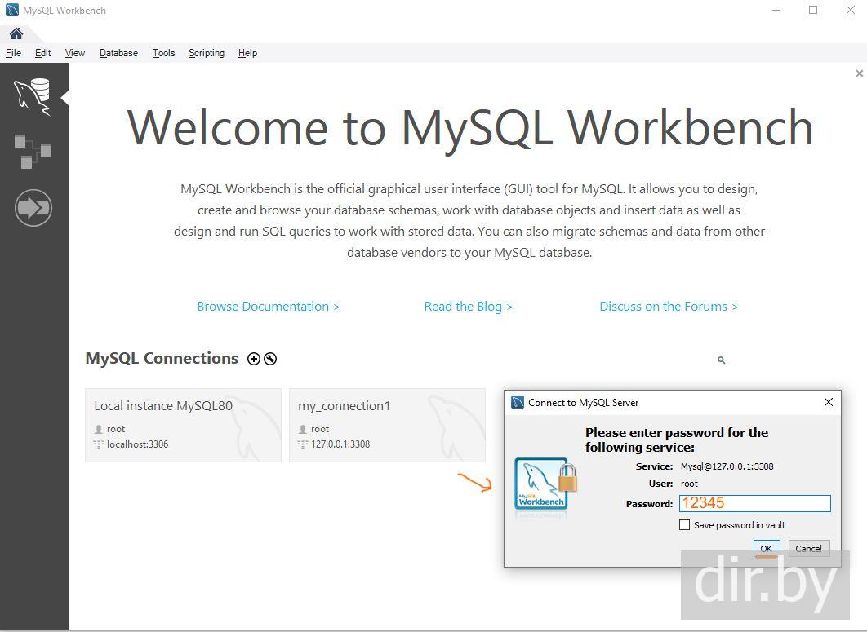This screenshot has height=632, width=867.
Task: Click the Mysql@127.0.0.1:3308 service value
Action: (x=727, y=466)
